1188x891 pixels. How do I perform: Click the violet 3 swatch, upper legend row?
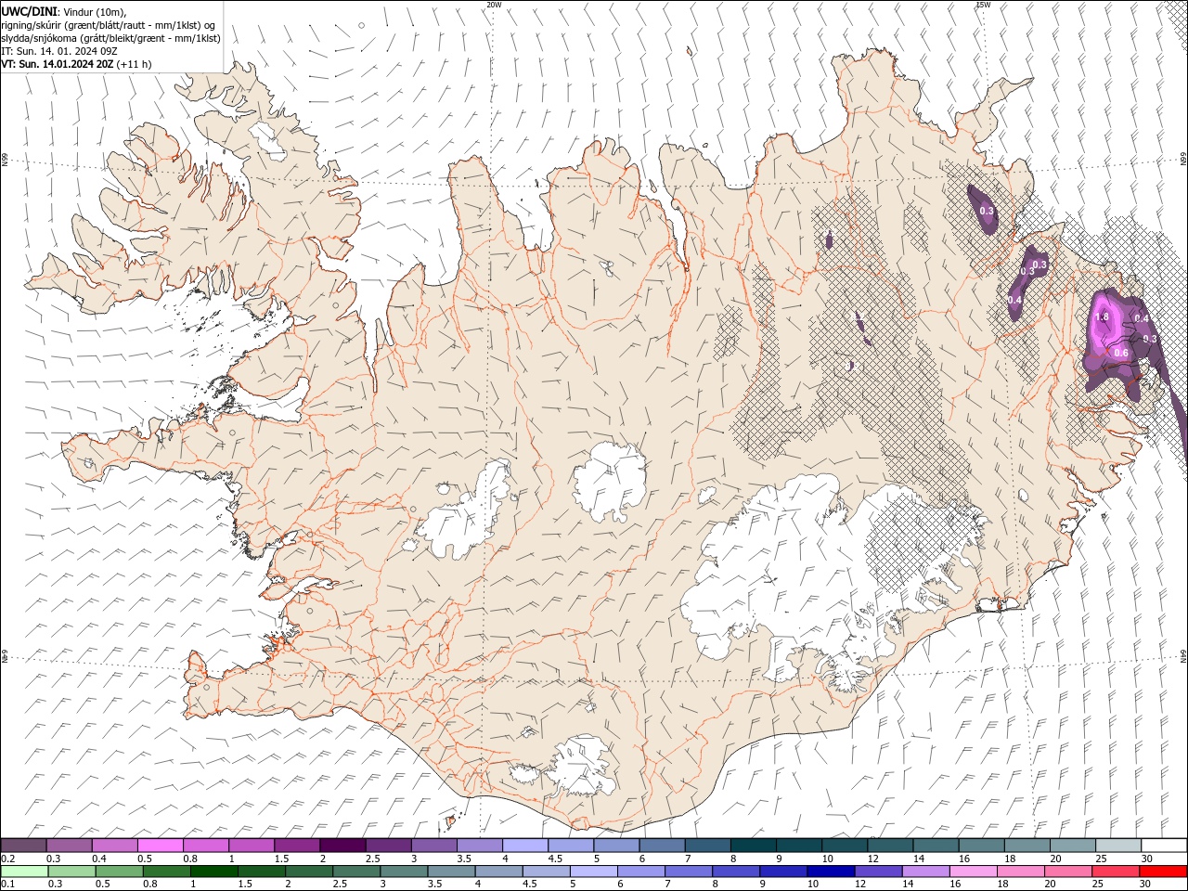433,846
